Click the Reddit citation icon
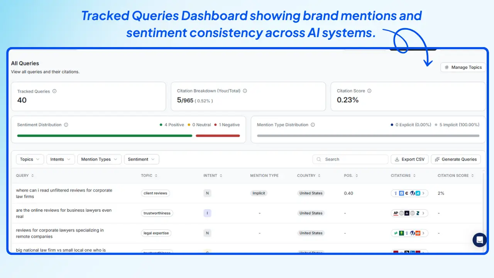The width and height of the screenshot is (494, 278). (x=418, y=234)
